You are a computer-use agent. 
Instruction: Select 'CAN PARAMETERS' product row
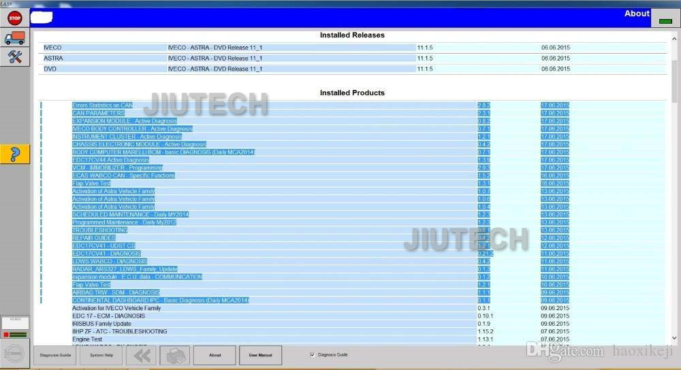click(x=352, y=113)
